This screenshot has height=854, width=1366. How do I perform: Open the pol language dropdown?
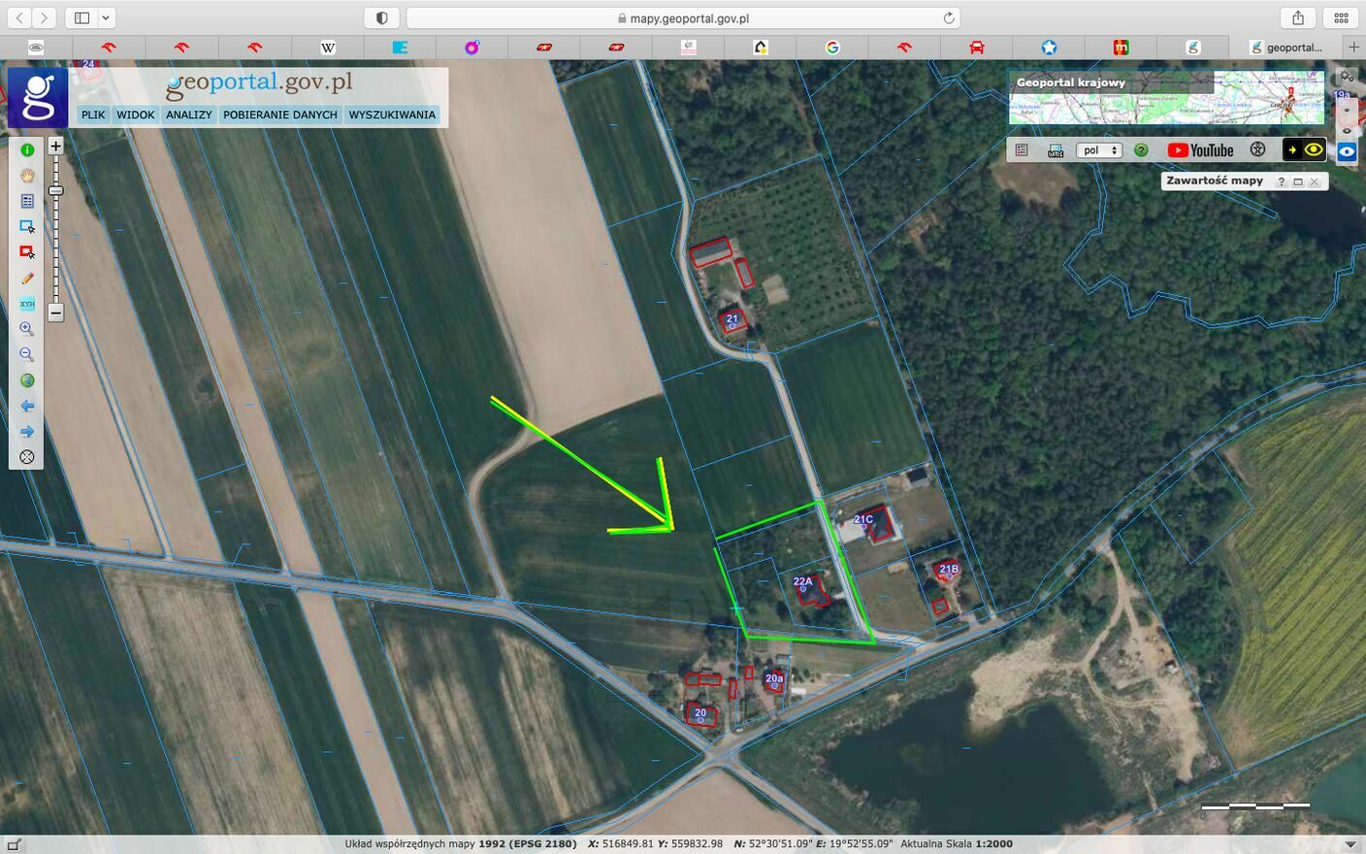click(1099, 150)
